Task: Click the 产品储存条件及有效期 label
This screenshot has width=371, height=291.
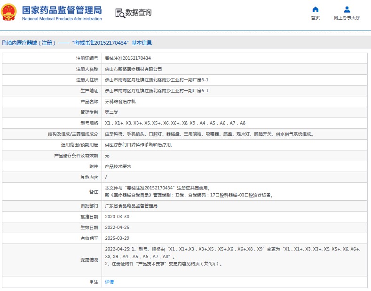Action: (76, 156)
